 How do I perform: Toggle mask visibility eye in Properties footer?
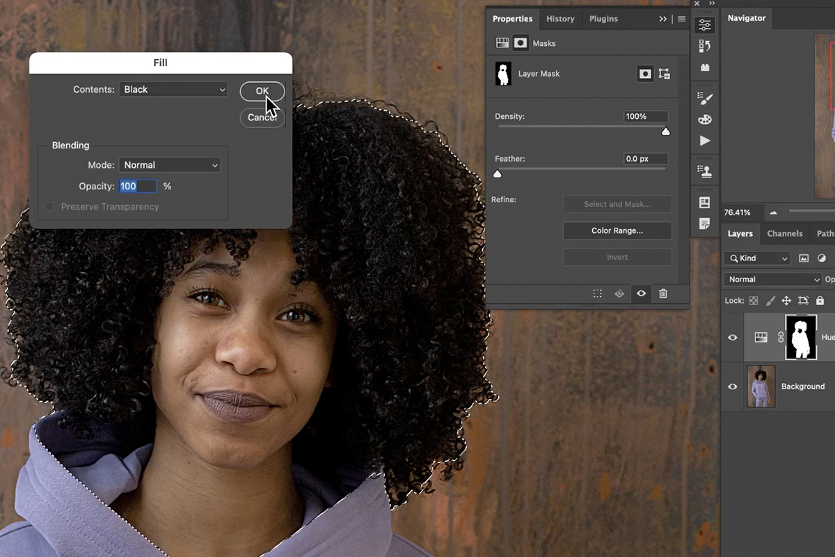[641, 294]
